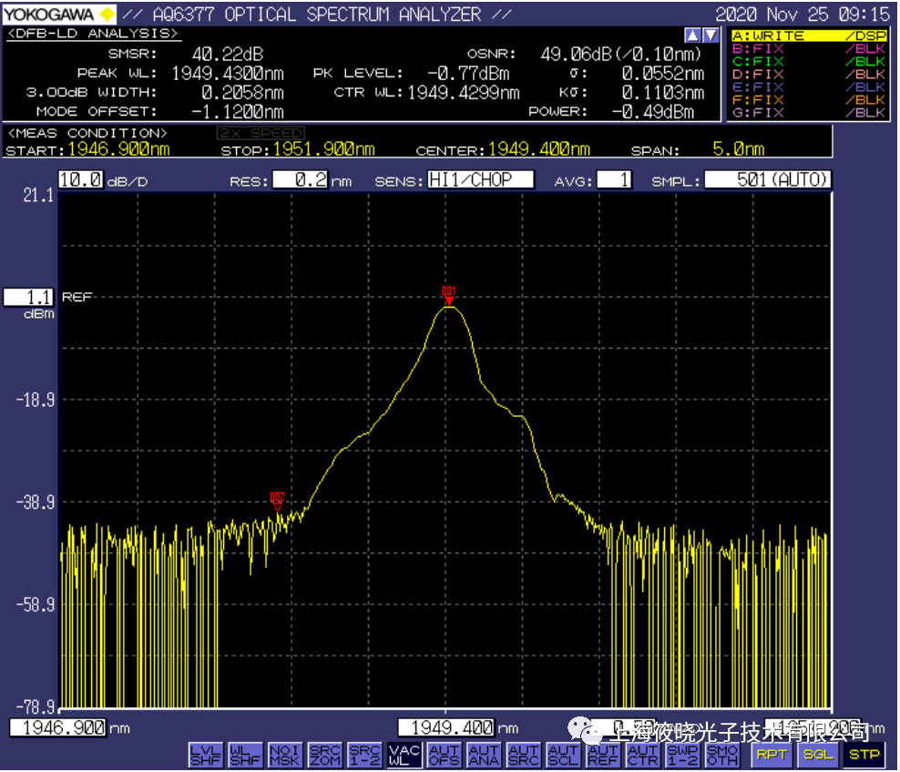The height and width of the screenshot is (772, 900).
Task: Click the SRC ZOM zoom icon
Action: coord(324,755)
